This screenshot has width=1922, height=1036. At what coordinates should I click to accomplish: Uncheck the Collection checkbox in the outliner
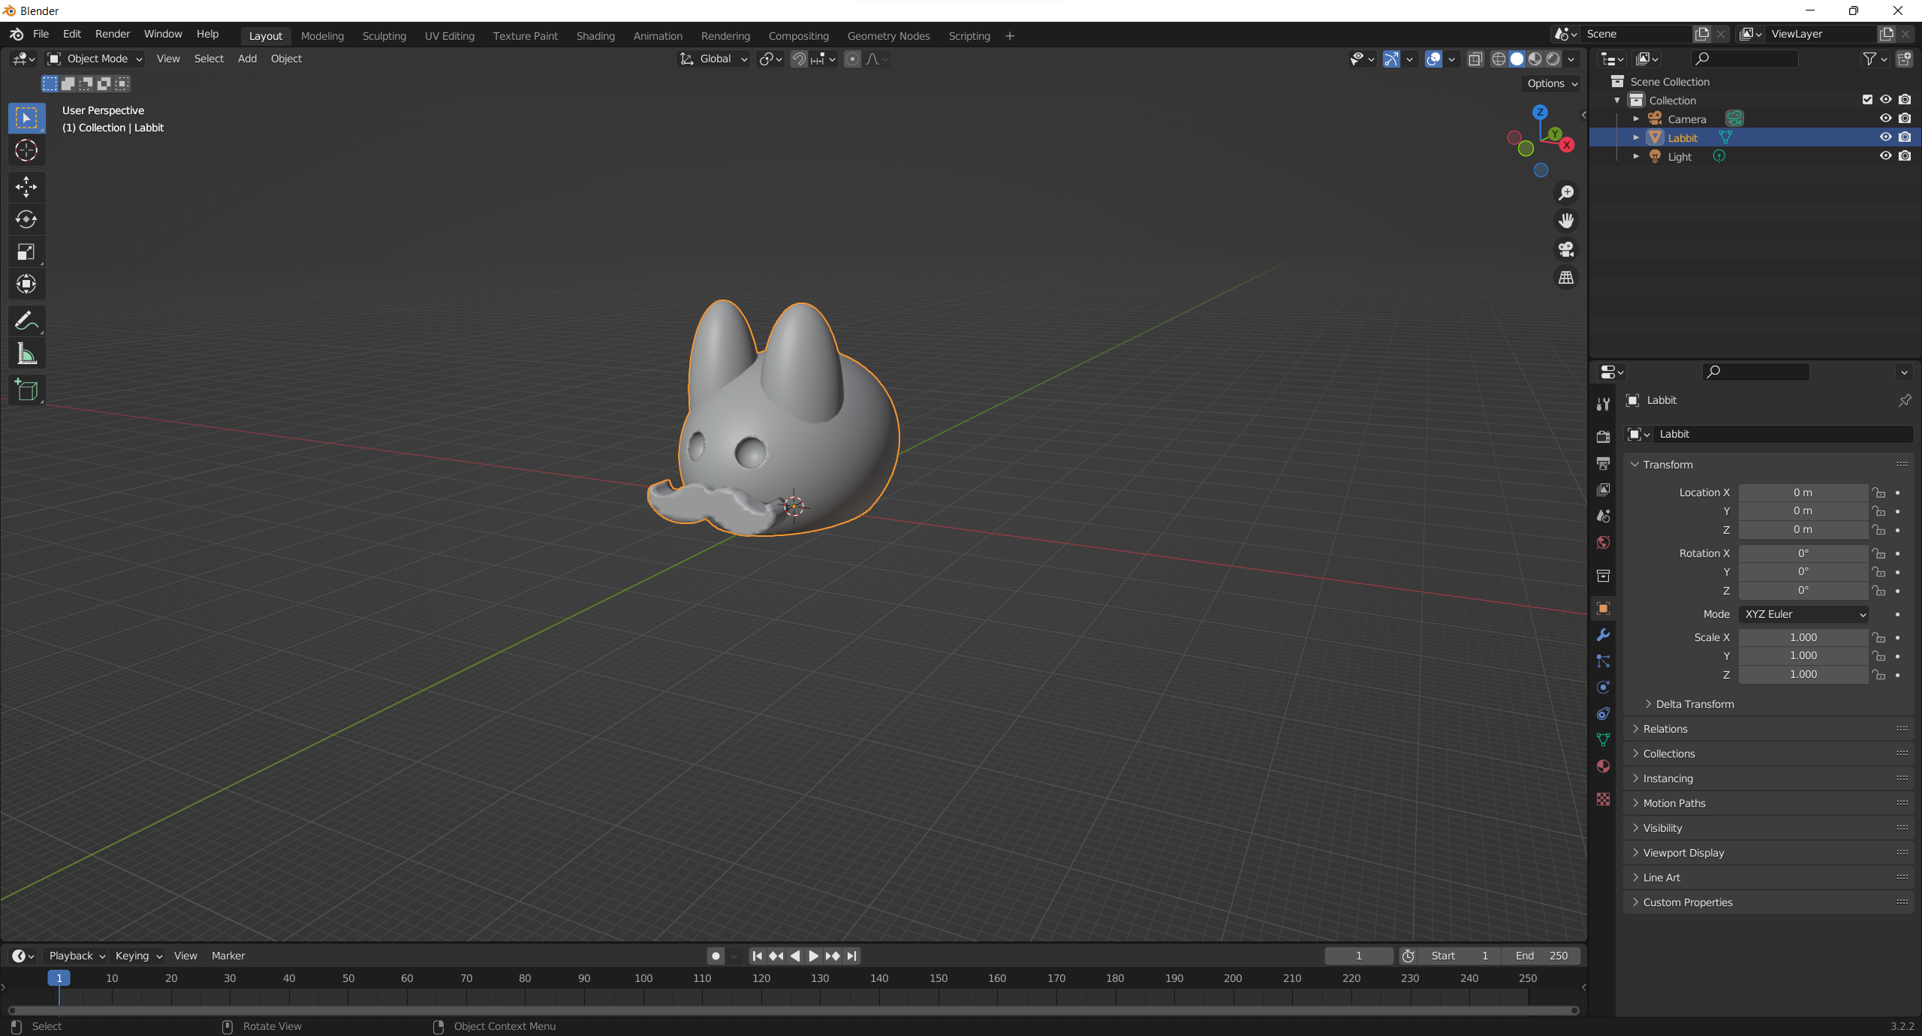tap(1866, 99)
